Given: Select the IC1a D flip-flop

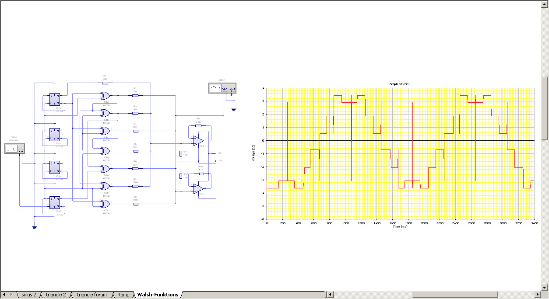Looking at the screenshot, I should point(55,99).
